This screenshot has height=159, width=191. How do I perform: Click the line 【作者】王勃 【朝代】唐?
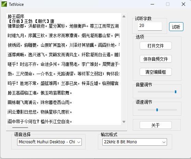tap(31, 21)
